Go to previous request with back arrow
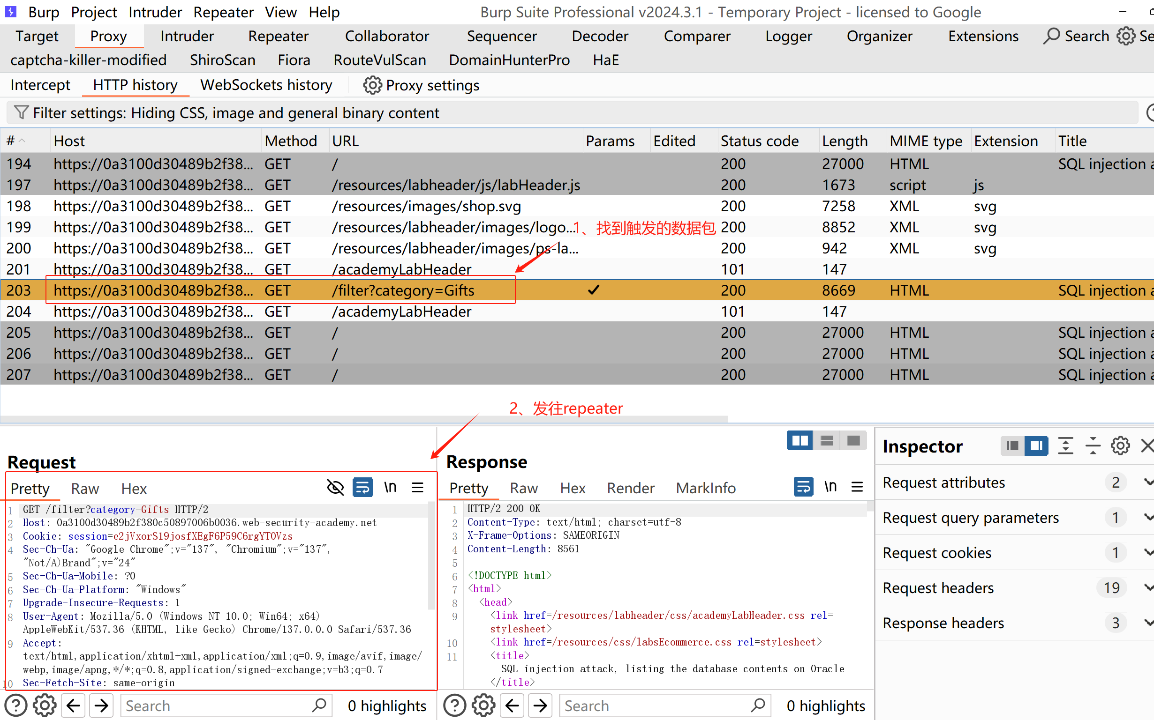The image size is (1154, 720). click(x=74, y=705)
